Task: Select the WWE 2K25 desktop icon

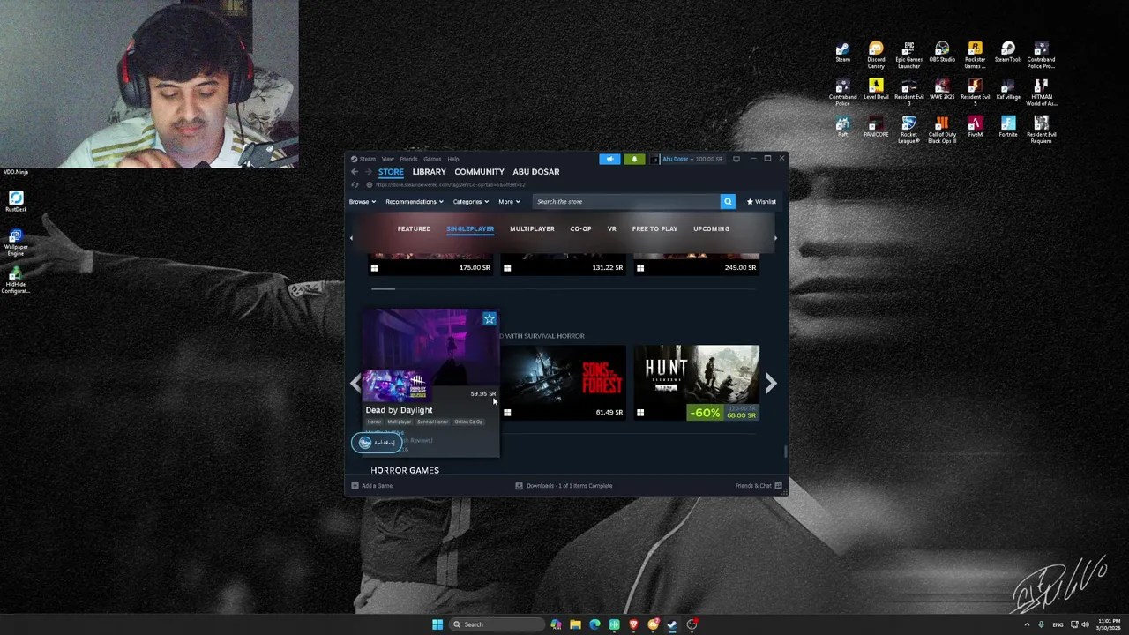Action: 942,89
